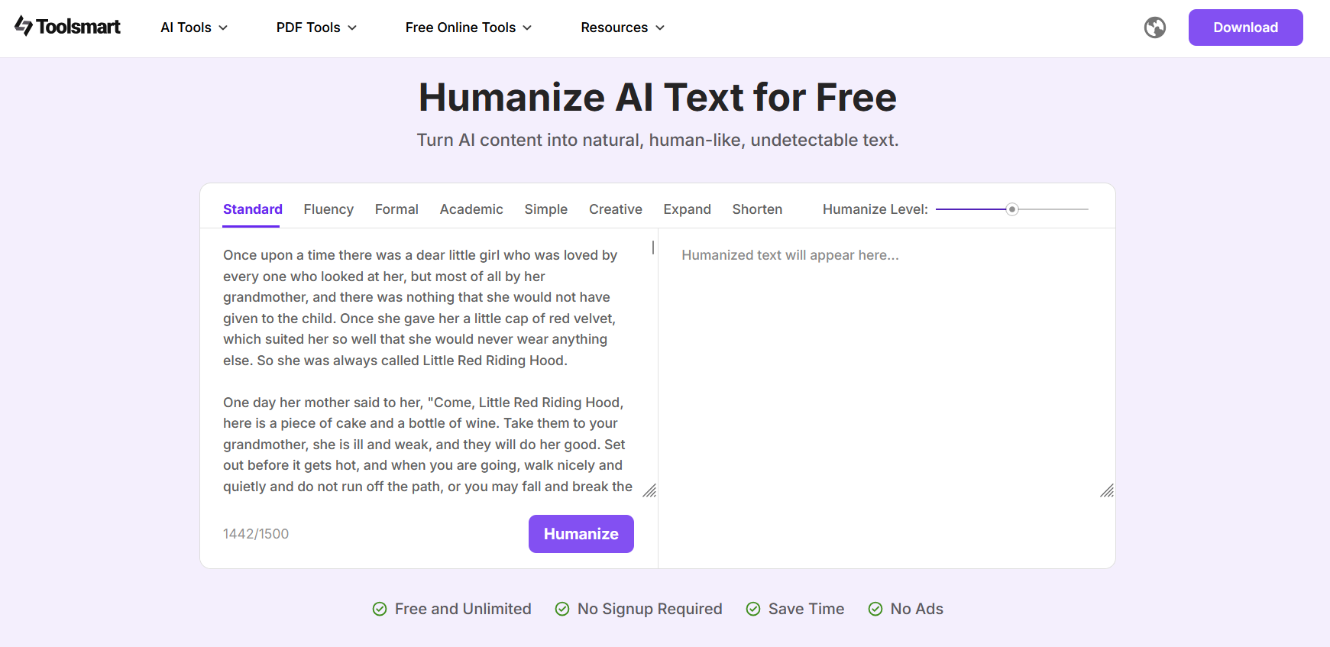Open the language globe selector

(1154, 27)
